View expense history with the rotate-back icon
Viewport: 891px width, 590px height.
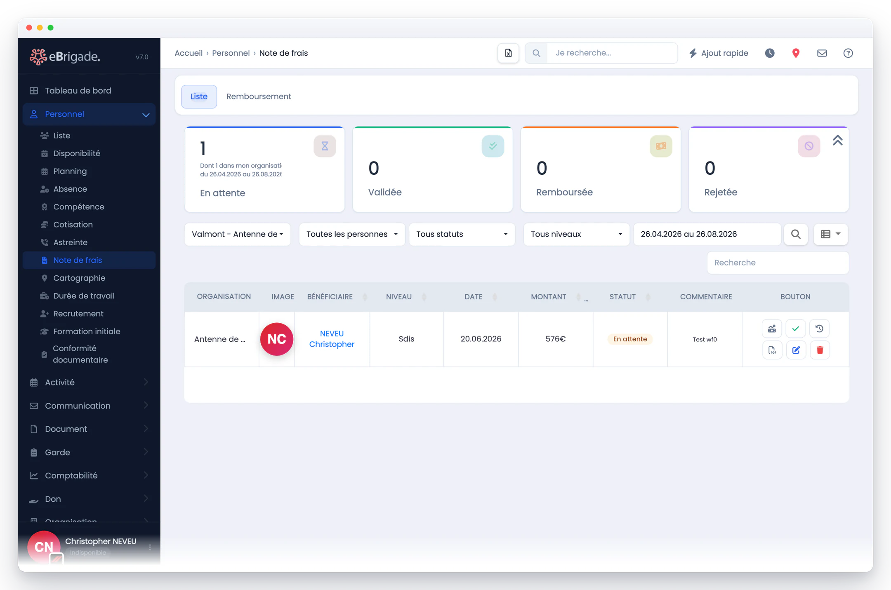pos(820,329)
